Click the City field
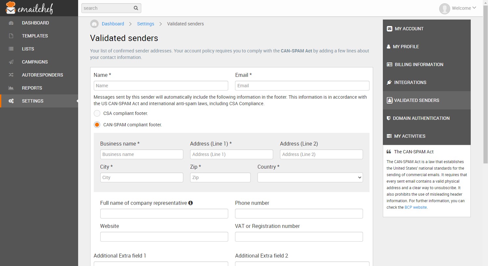The image size is (488, 266). coord(142,177)
